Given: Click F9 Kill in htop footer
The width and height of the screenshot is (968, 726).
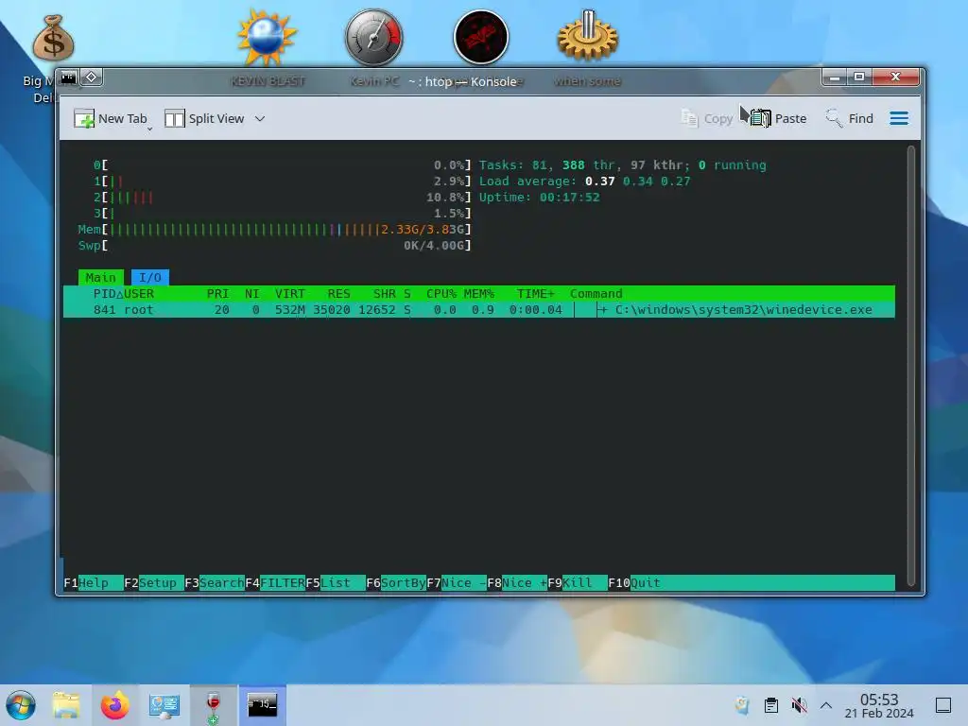Looking at the screenshot, I should (x=578, y=582).
